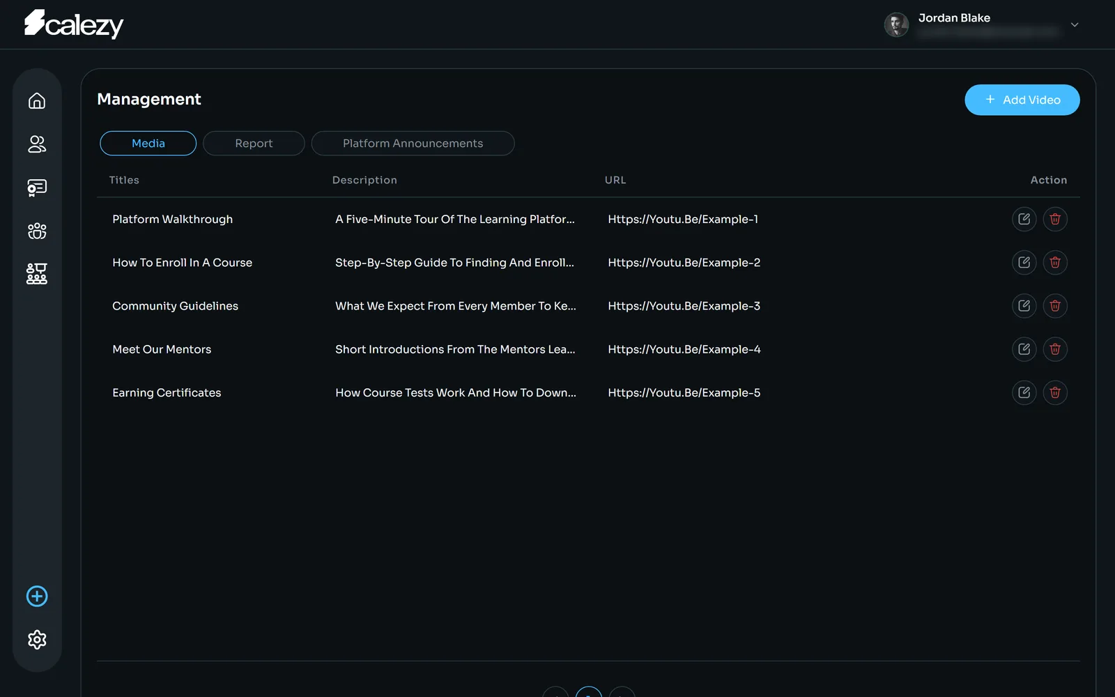Open the certificate/courses icon in sidebar
1115x697 pixels.
click(x=37, y=187)
